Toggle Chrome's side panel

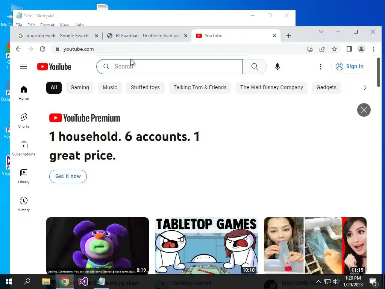[349, 49]
